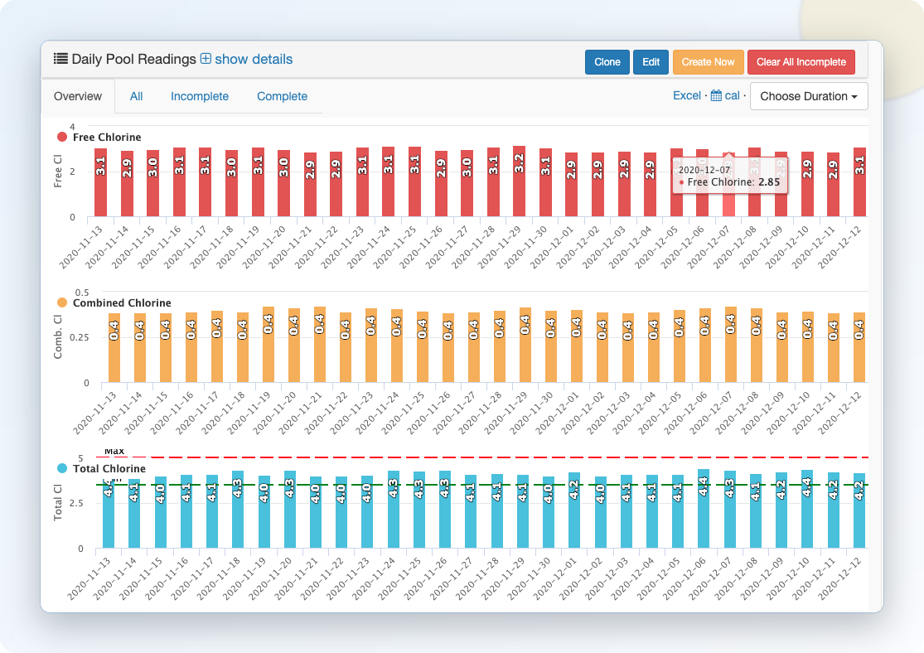
Task: Click the 2020-11-20 label under the Free Chlorine chart
Action: tap(264, 248)
